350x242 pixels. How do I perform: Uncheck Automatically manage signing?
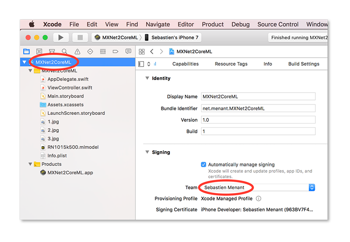[x=203, y=164]
